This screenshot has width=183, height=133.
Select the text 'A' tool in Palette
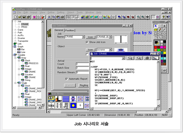(164, 26)
